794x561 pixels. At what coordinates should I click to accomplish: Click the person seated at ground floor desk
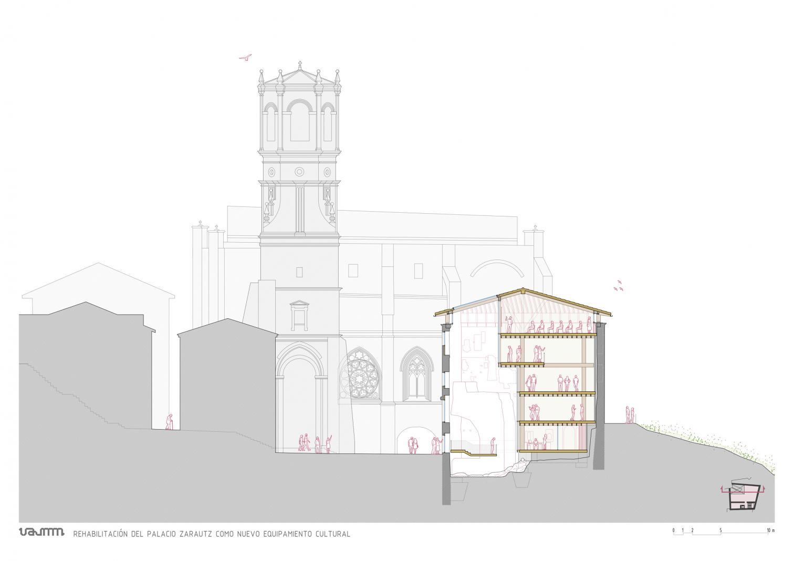pyautogui.click(x=535, y=444)
